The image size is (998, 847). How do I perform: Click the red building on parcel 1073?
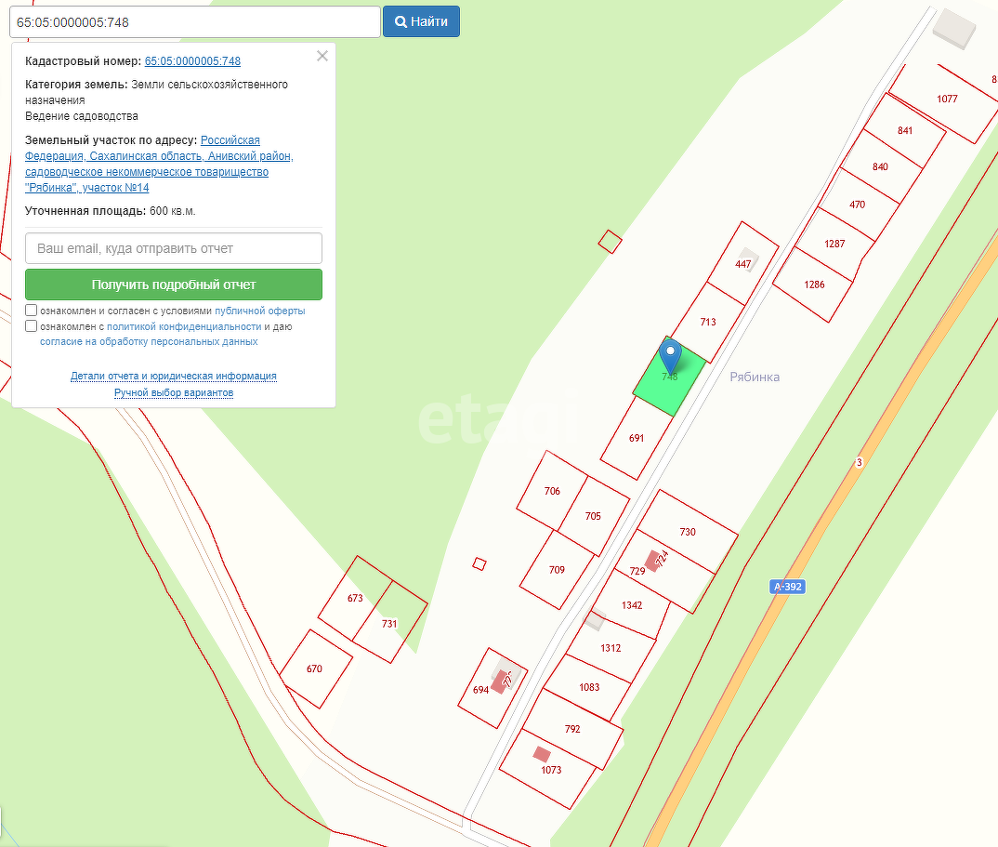click(x=542, y=754)
